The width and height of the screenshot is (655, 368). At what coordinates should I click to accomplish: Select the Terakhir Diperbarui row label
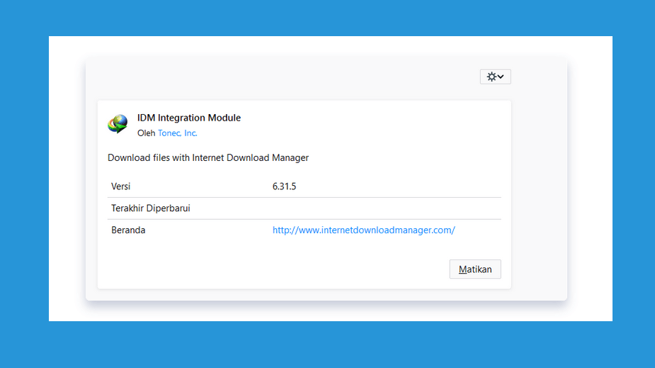pos(150,208)
